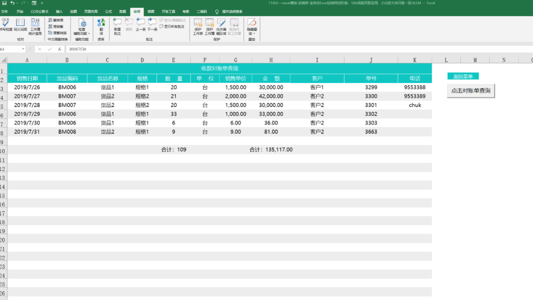Switch to the 视图 ribbon tab
This screenshot has height=300, width=533.
(151, 11)
